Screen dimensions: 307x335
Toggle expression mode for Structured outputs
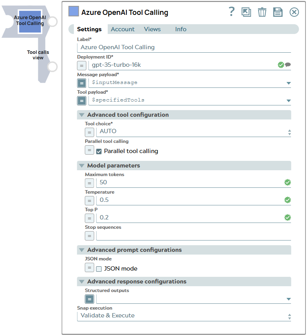89,299
